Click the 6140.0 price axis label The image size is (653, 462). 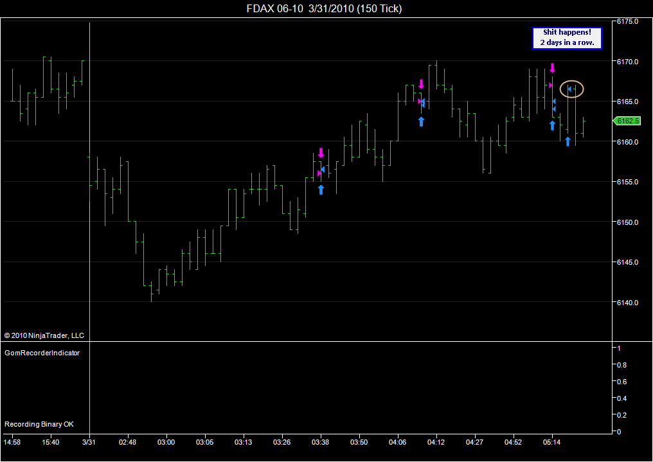coord(627,303)
